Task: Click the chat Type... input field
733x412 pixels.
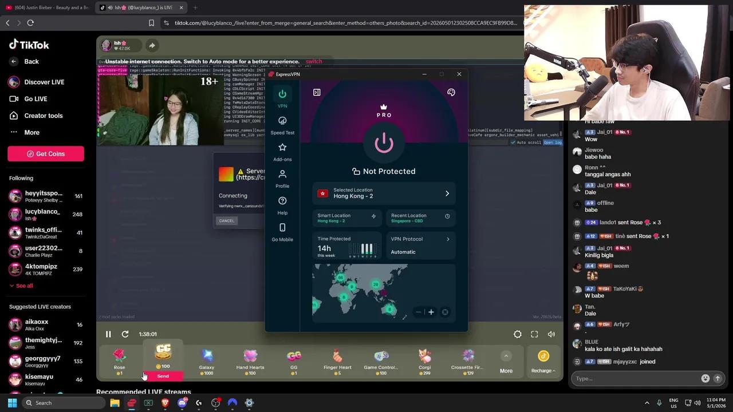Action: click(636, 378)
